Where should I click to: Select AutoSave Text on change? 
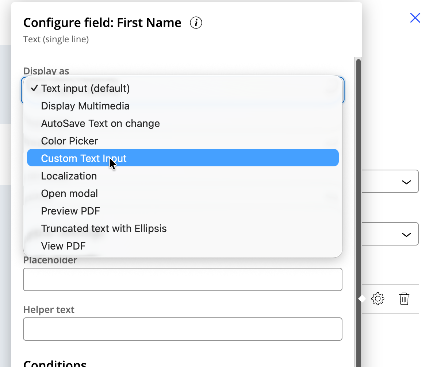click(x=100, y=123)
